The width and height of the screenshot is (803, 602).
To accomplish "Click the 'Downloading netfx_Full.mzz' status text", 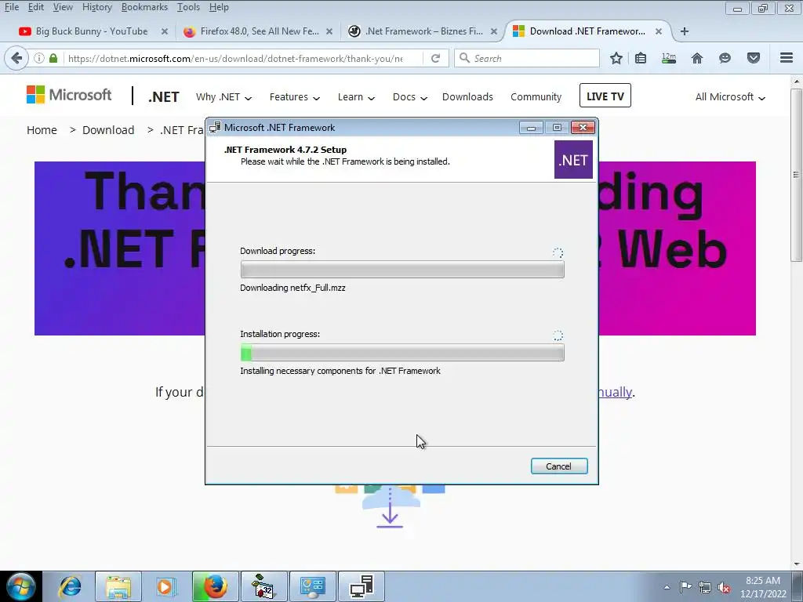I will click(x=292, y=288).
